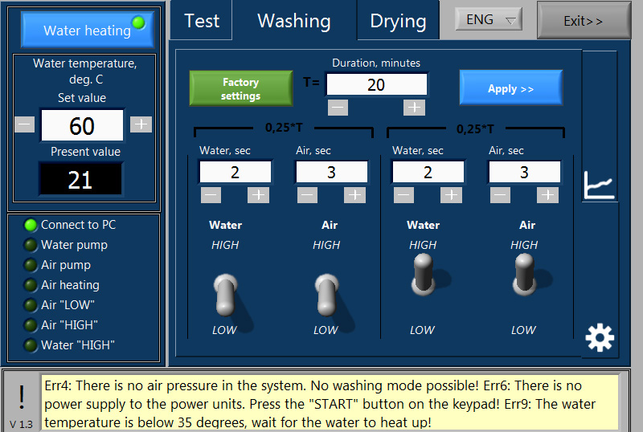The width and height of the screenshot is (643, 432).
Task: Open the chart graph view icon
Action: pos(600,185)
